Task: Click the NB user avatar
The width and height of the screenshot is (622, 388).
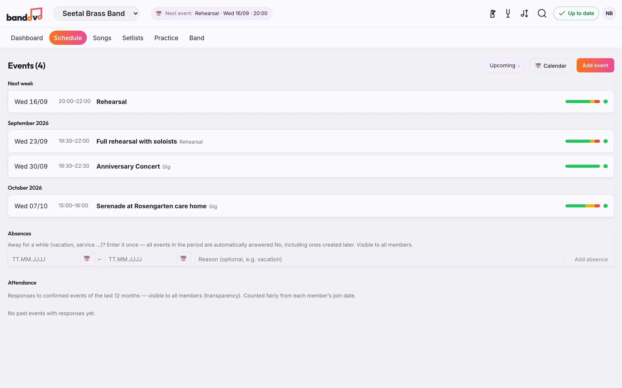Action: coord(609,13)
